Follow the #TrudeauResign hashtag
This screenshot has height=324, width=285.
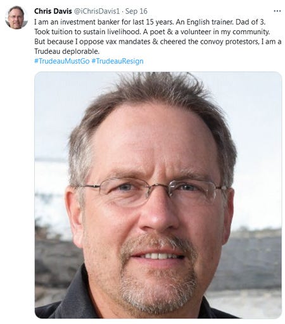(x=117, y=61)
